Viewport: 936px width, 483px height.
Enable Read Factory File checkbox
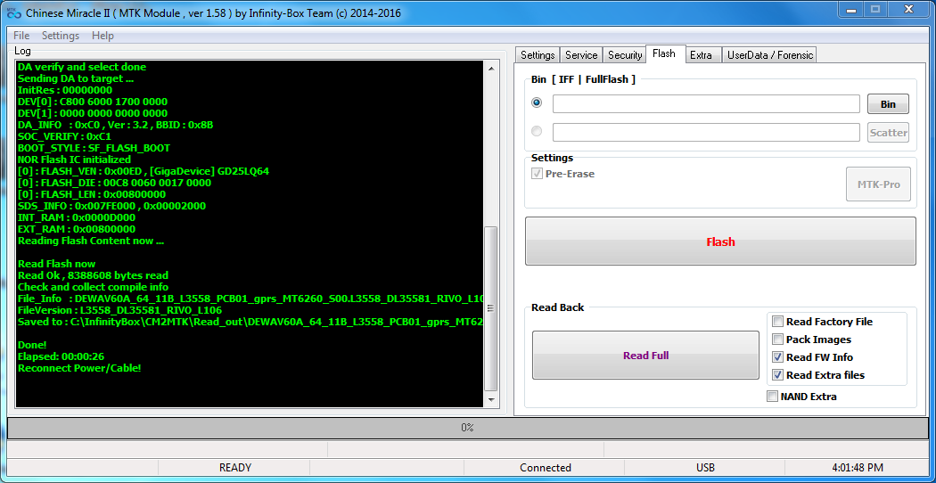point(778,322)
